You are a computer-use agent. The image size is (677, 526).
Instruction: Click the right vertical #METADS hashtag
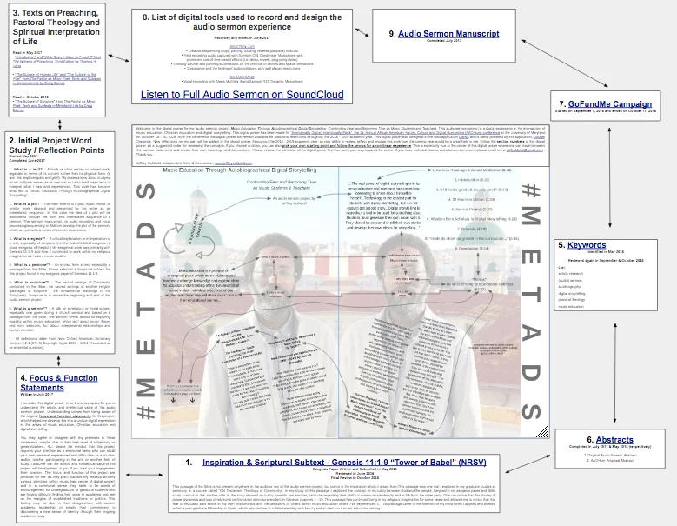[531, 301]
